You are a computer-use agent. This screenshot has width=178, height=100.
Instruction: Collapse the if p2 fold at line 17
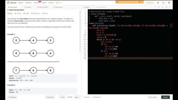(86, 51)
